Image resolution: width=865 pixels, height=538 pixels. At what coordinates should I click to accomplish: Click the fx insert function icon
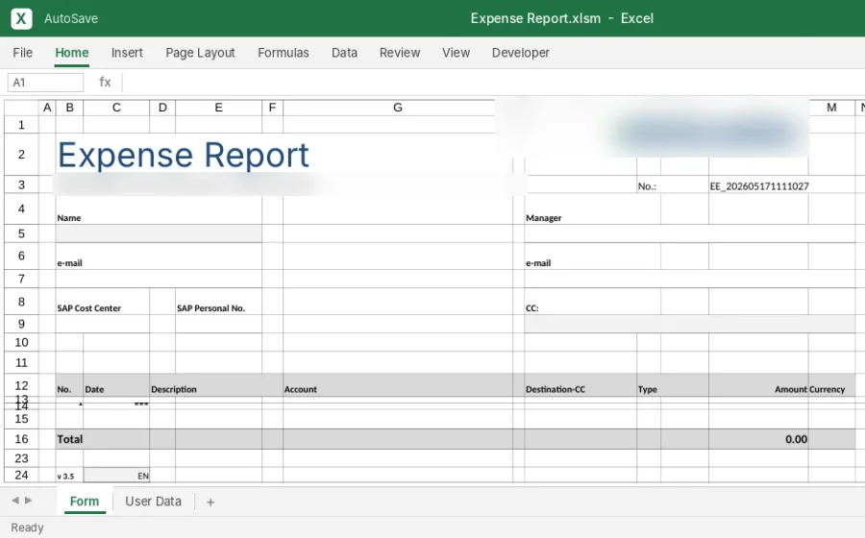click(x=105, y=82)
